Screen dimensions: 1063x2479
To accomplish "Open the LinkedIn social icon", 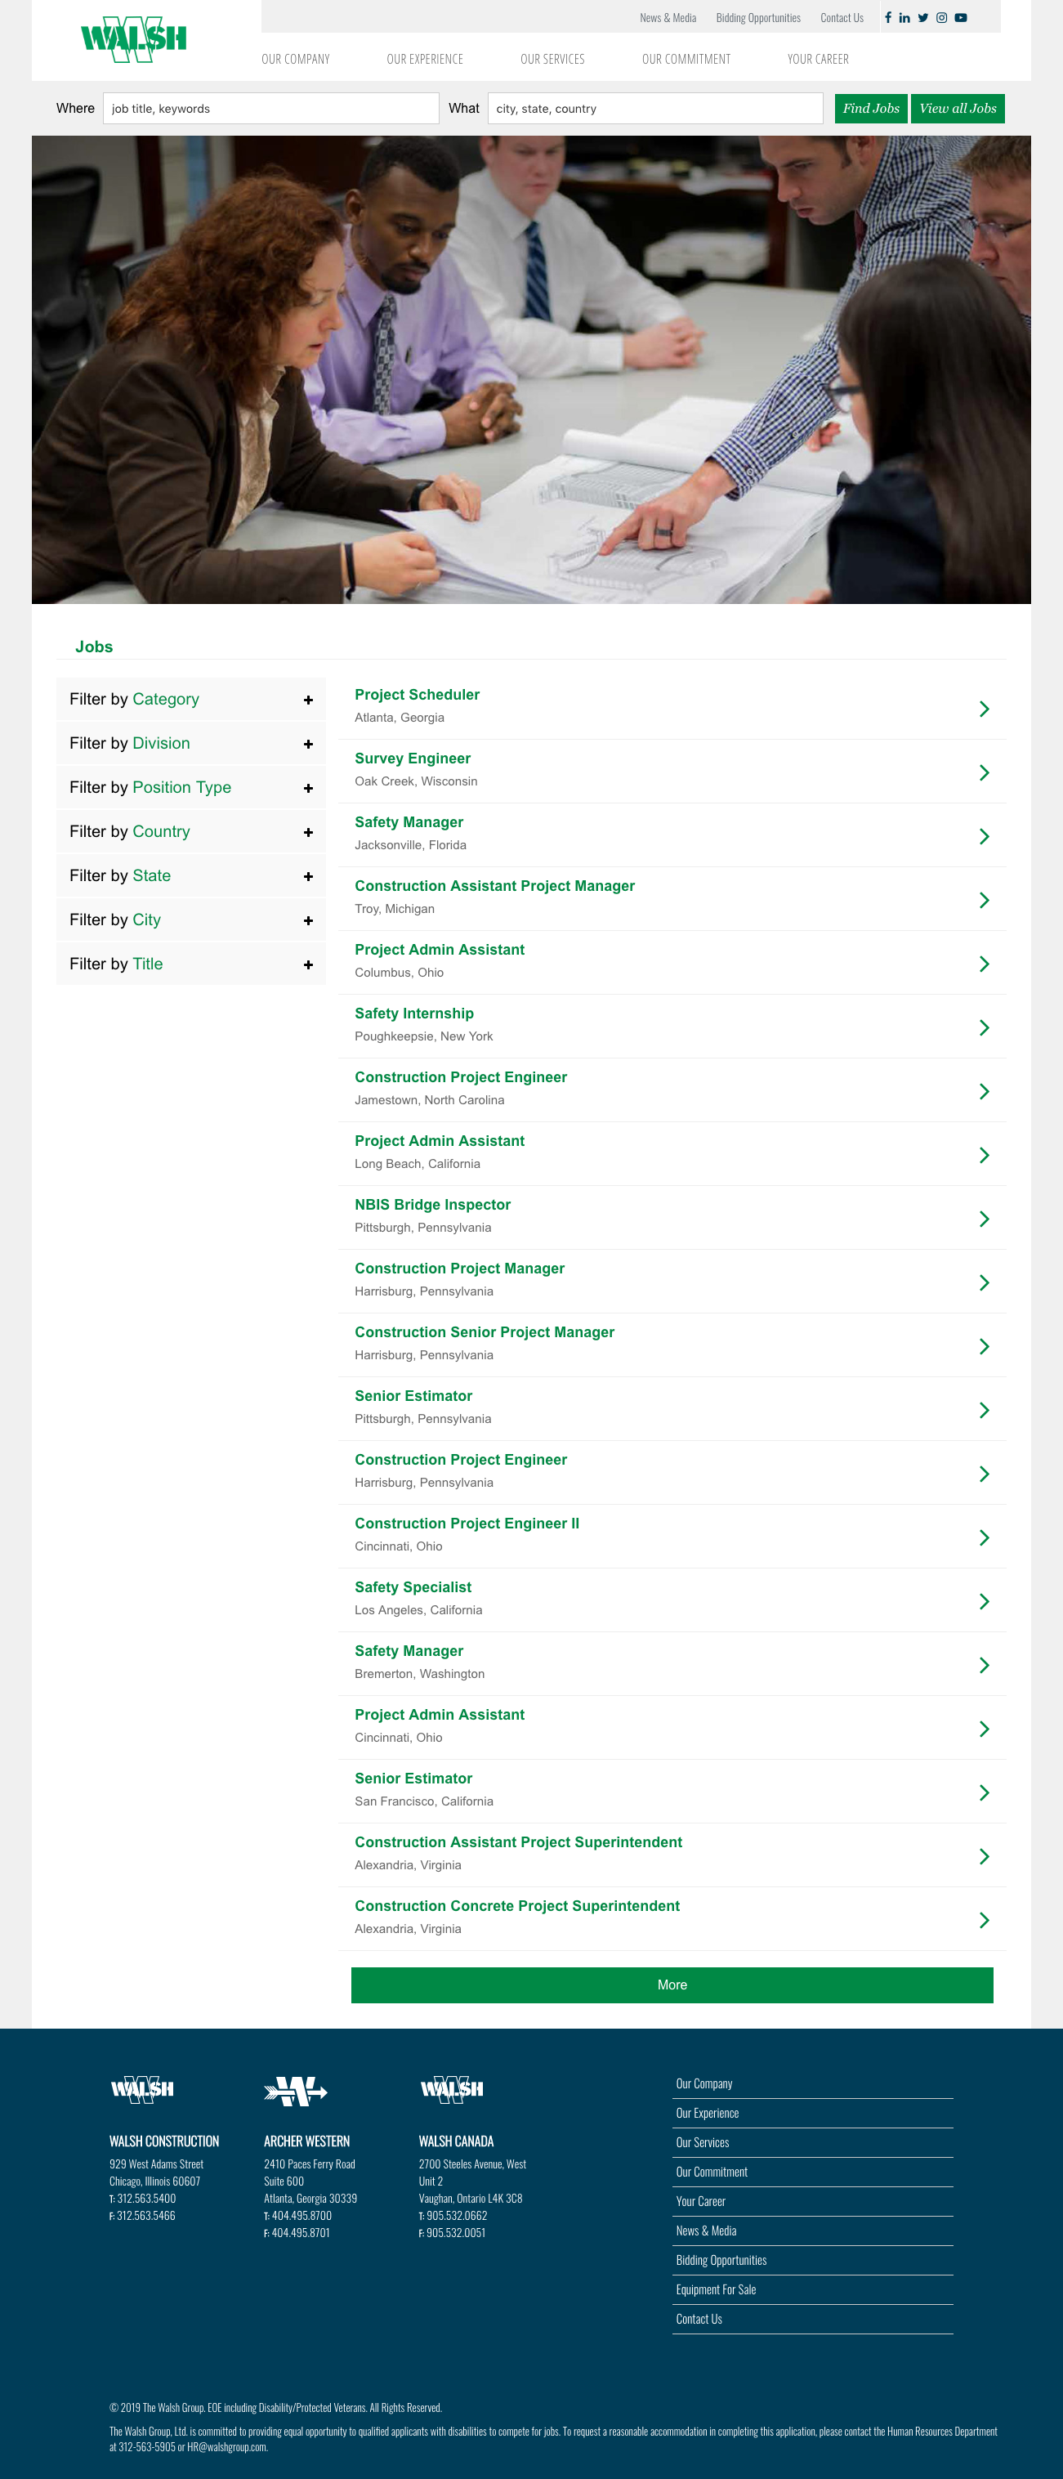I will (904, 17).
